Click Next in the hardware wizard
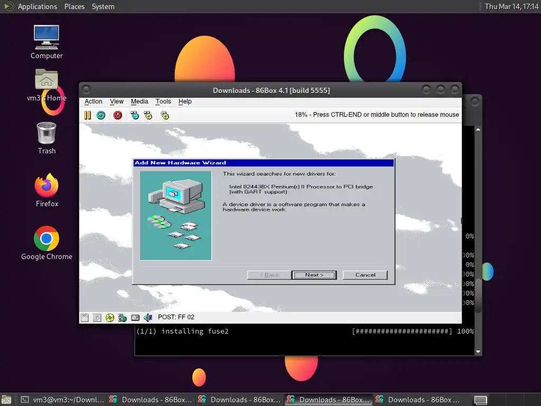 click(314, 275)
